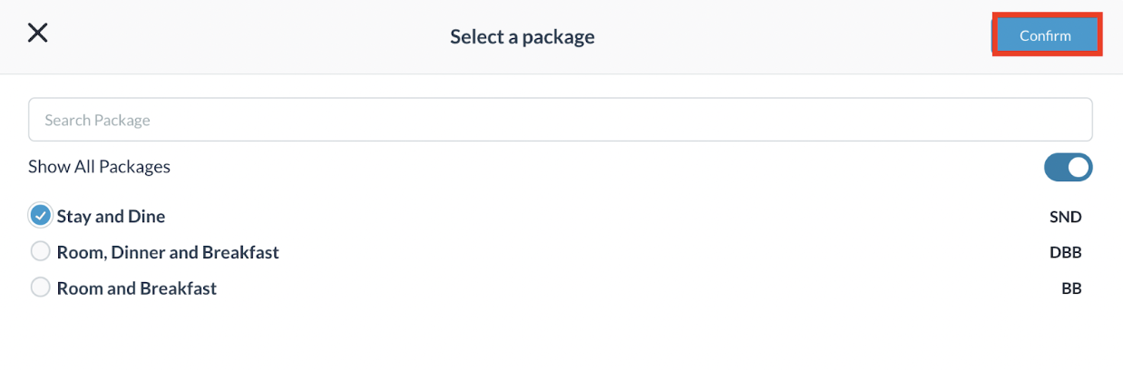The width and height of the screenshot is (1123, 370).
Task: Click the BB package code
Action: click(x=1071, y=288)
